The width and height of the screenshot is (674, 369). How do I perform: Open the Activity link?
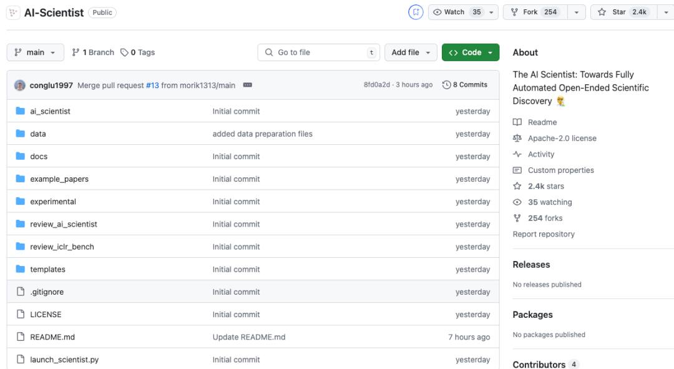[541, 154]
